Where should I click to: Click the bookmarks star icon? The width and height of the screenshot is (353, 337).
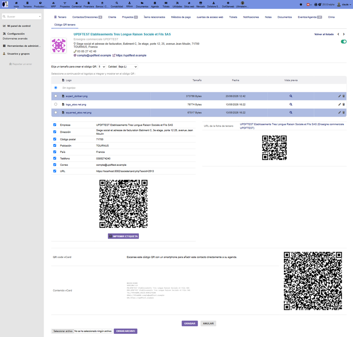[301, 4]
